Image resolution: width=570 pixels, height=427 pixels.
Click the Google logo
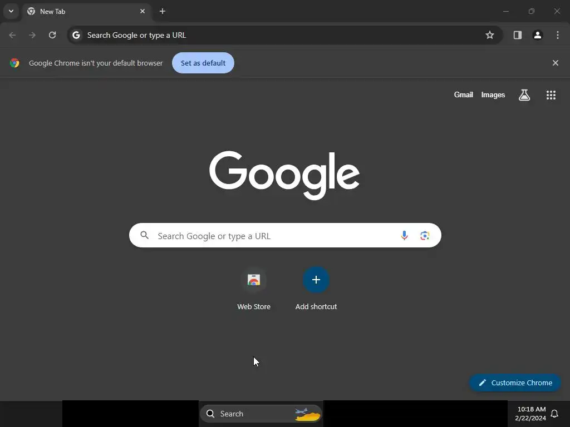tap(284, 175)
